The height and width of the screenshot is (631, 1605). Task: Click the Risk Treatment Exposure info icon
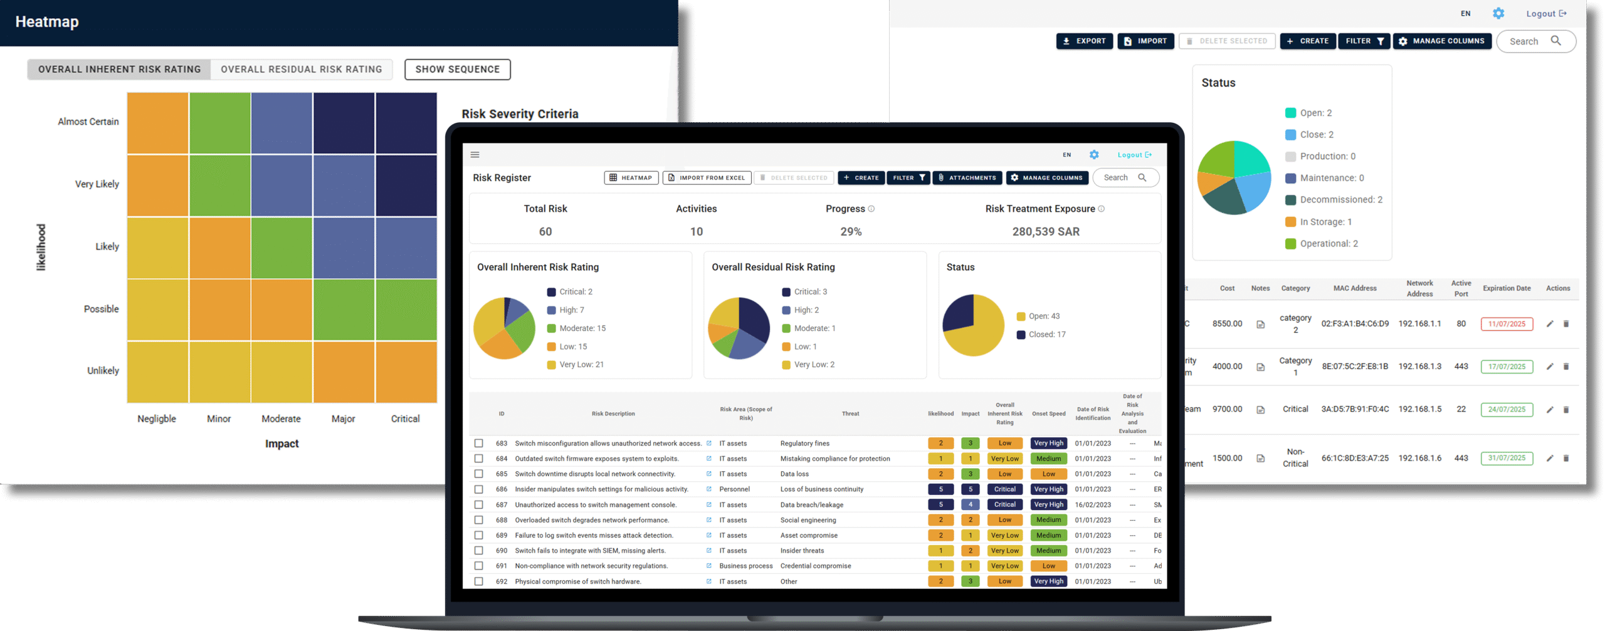click(x=1102, y=209)
